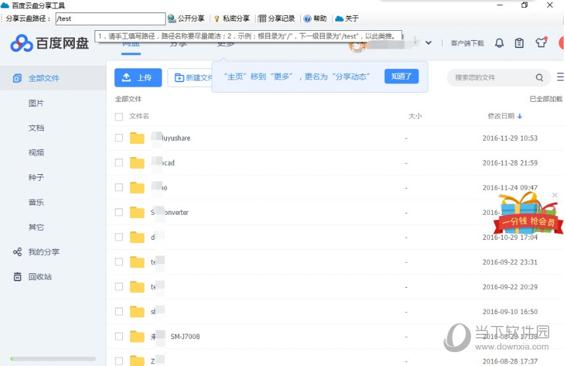Toggle list view icon beside search box
Viewport: 565px width, 366px height.
click(560, 77)
